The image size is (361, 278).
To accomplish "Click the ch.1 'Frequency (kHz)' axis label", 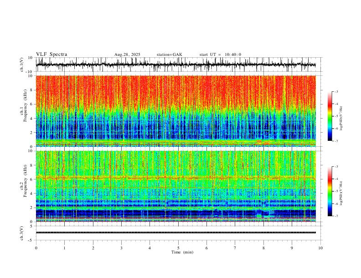I will [x=25, y=106].
